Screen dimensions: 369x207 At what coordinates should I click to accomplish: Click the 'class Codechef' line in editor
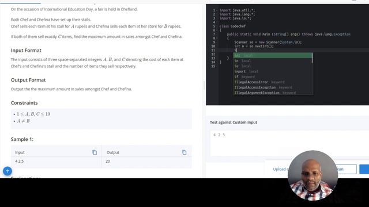tap(232, 26)
